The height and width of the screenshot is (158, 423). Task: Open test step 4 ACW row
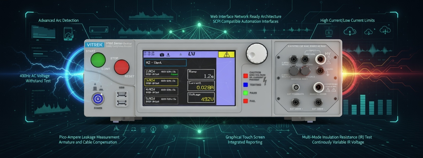tap(161, 91)
